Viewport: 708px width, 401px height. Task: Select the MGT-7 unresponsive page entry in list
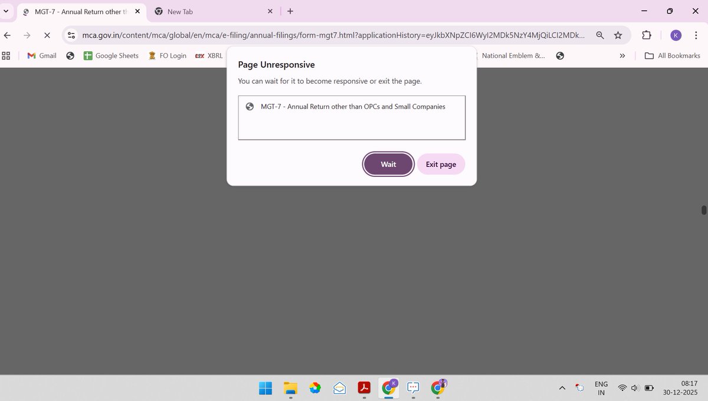(x=352, y=107)
